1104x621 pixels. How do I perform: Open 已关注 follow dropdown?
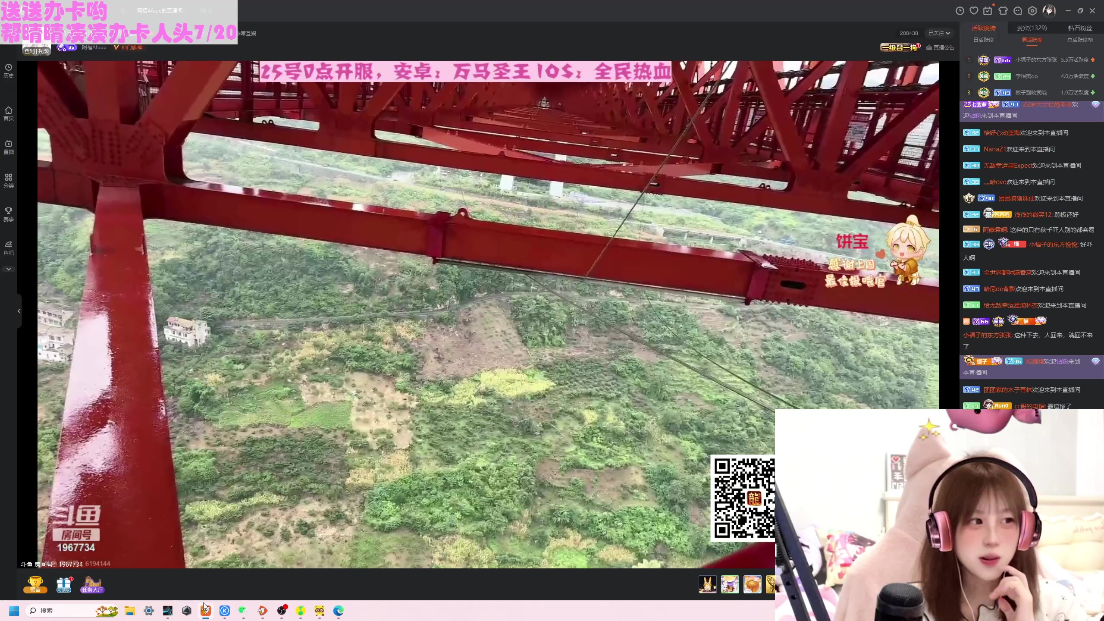(939, 33)
